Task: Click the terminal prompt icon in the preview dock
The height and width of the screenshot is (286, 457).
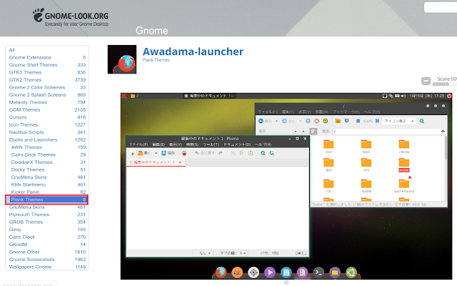Action: click(318, 272)
